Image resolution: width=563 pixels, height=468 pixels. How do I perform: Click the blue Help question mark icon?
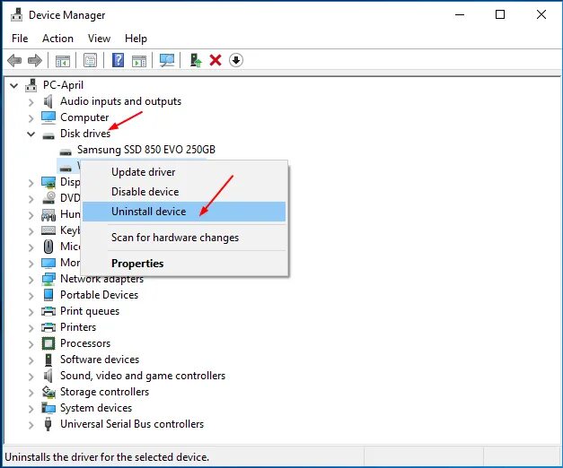point(118,60)
